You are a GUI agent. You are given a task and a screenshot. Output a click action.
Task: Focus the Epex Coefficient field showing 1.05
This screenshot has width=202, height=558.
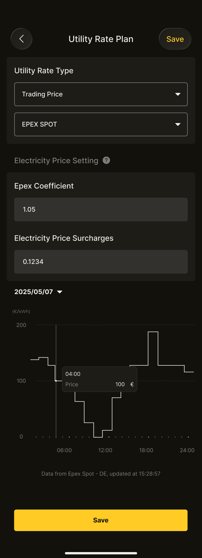[x=101, y=210]
